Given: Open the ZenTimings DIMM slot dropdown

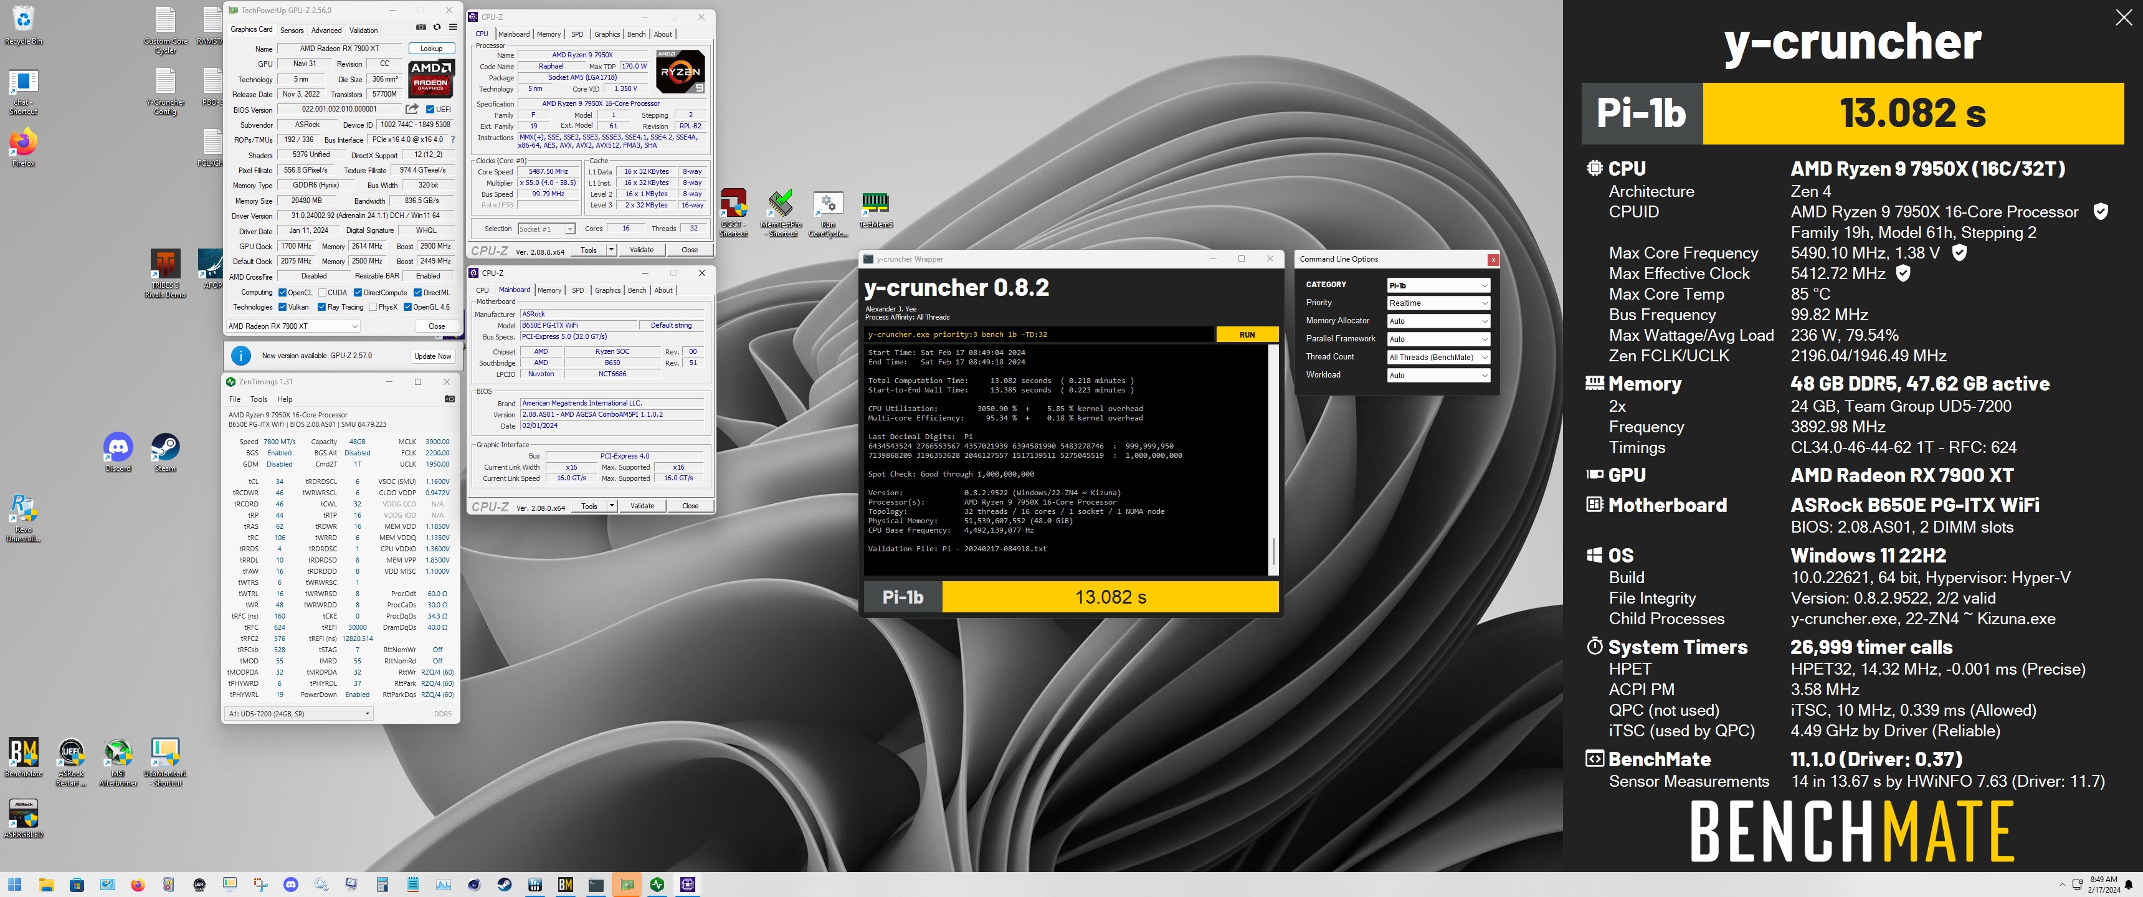Looking at the screenshot, I should 298,714.
